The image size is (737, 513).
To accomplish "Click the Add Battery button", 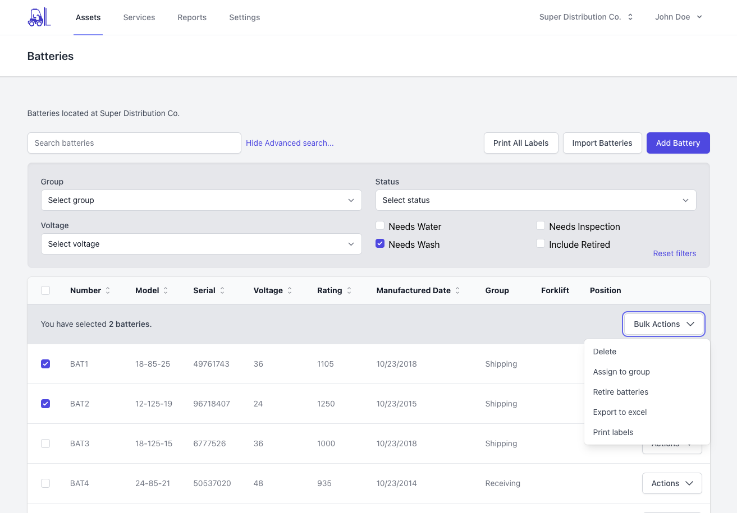I will [678, 143].
